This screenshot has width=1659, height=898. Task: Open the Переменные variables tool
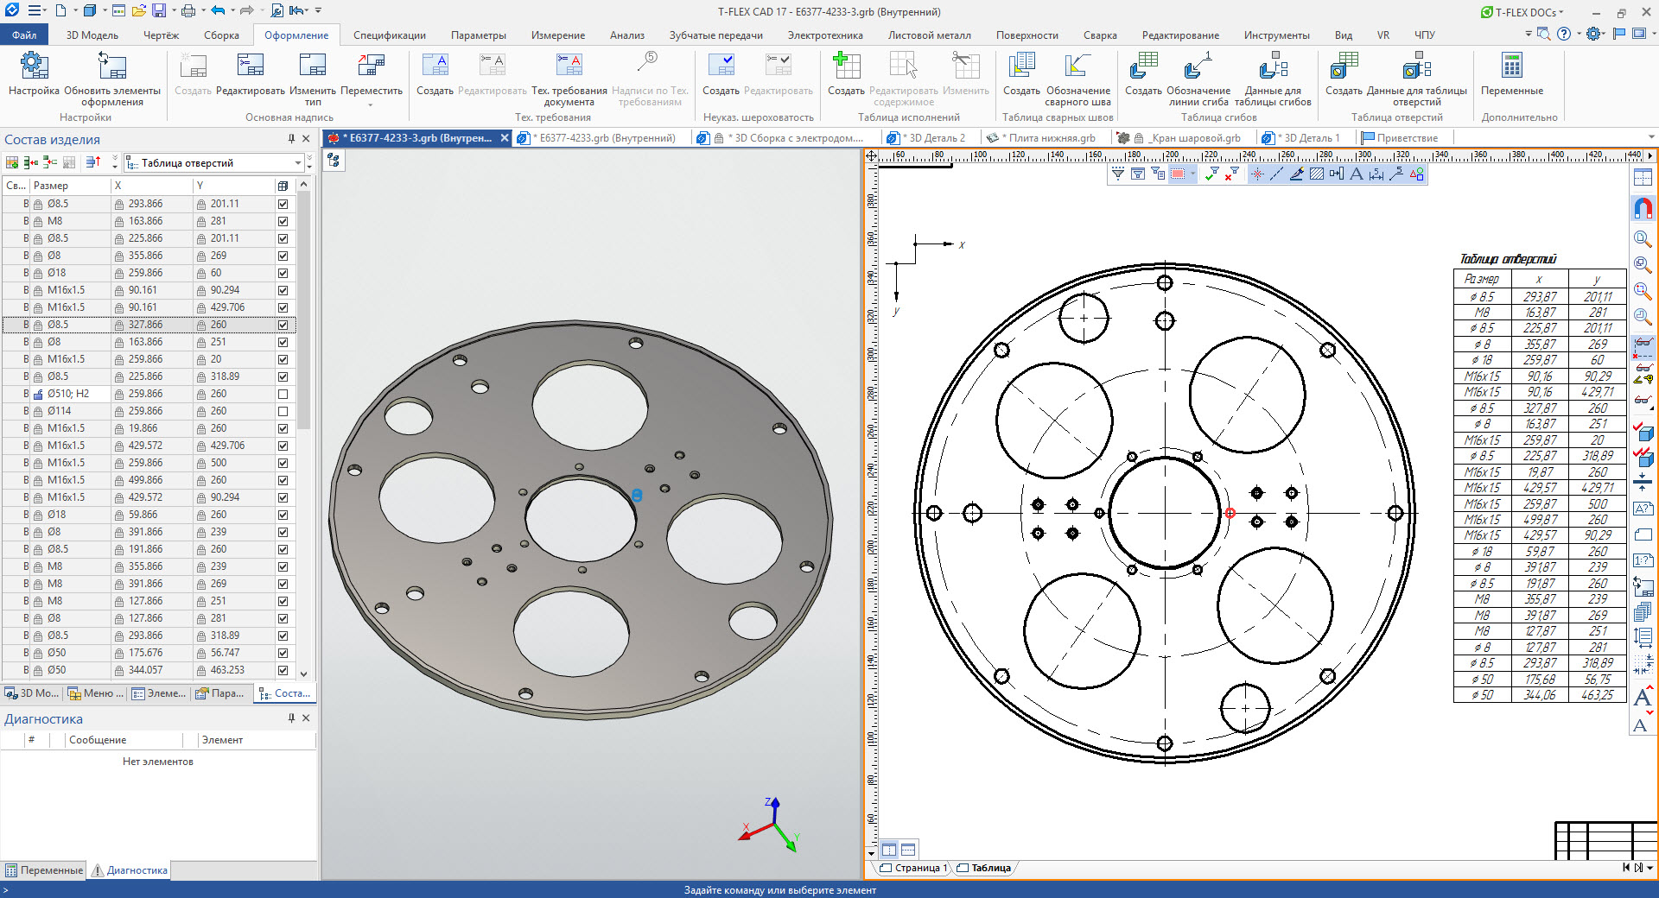pos(1511,66)
